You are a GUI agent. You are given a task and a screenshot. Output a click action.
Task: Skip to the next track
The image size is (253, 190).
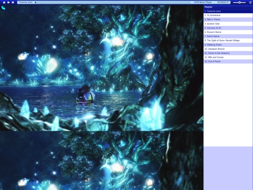point(13,2)
